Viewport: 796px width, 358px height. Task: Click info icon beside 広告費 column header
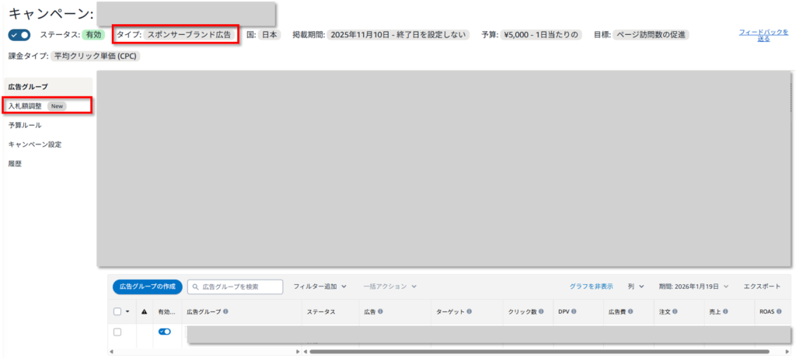632,311
